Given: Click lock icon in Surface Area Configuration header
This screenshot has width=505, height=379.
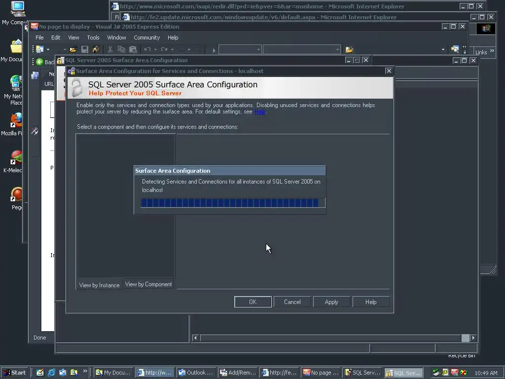Looking at the screenshot, I should [x=76, y=88].
